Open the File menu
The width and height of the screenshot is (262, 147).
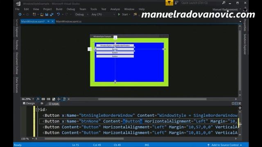point(17,9)
